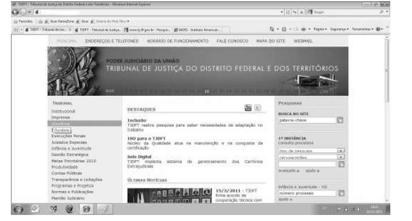Expand the circunscrições dropdown
Image resolution: width=412 pixels, height=221 pixels.
341,157
